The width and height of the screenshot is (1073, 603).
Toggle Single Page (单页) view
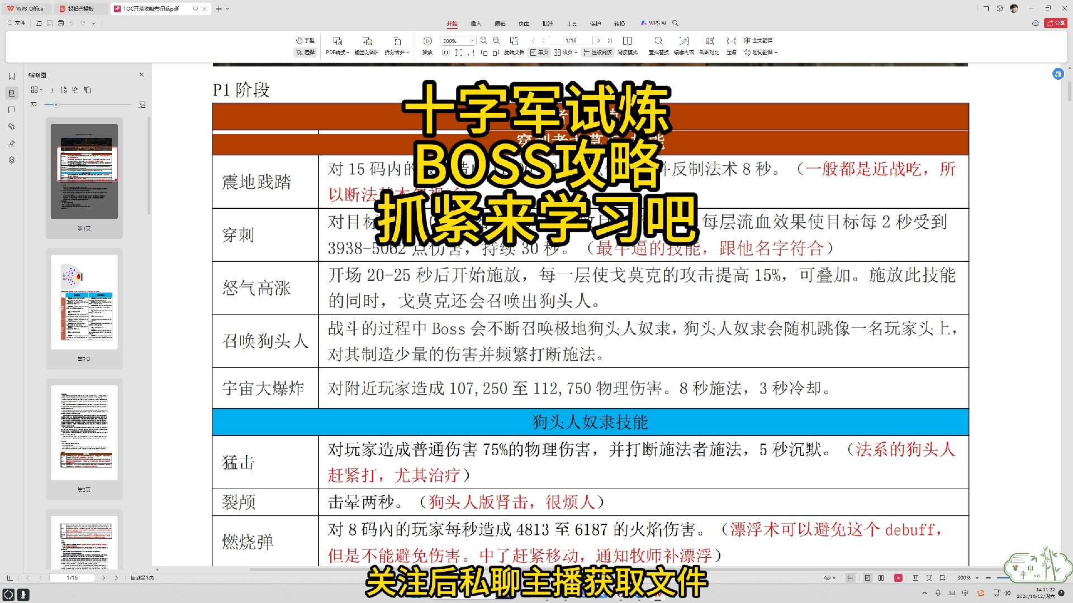coord(539,52)
